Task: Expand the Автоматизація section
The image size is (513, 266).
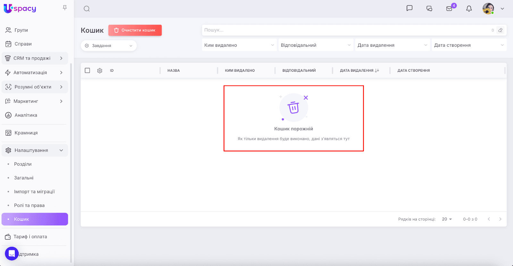Action: pyautogui.click(x=35, y=73)
